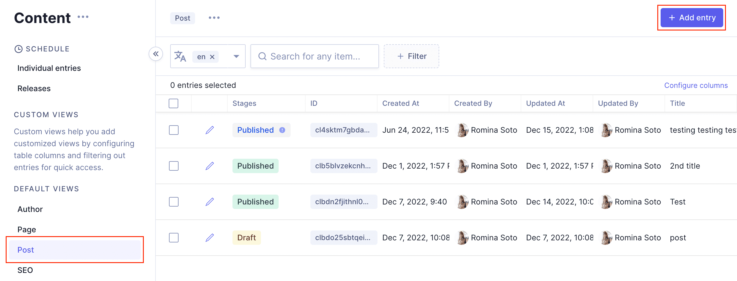Switch to the Post tab at the top
The width and height of the screenshot is (737, 281).
pos(182,18)
